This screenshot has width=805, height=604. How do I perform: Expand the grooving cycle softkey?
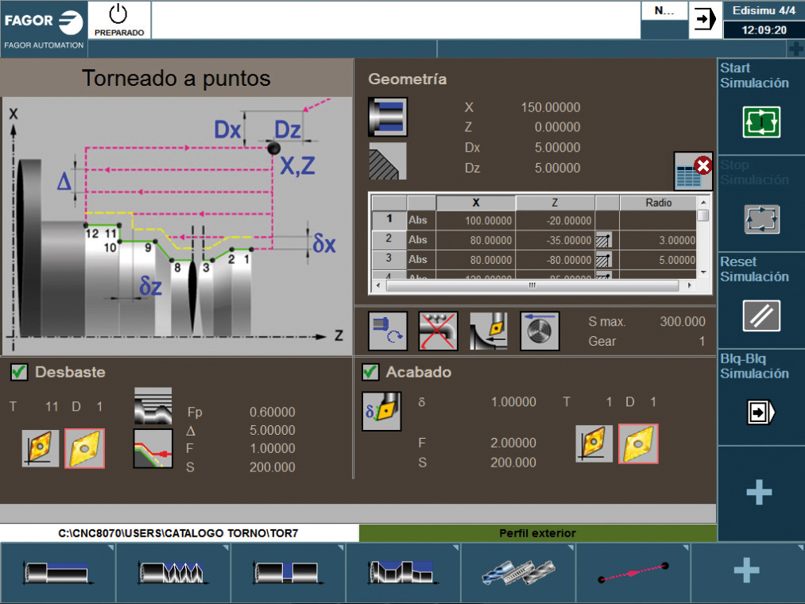(288, 572)
